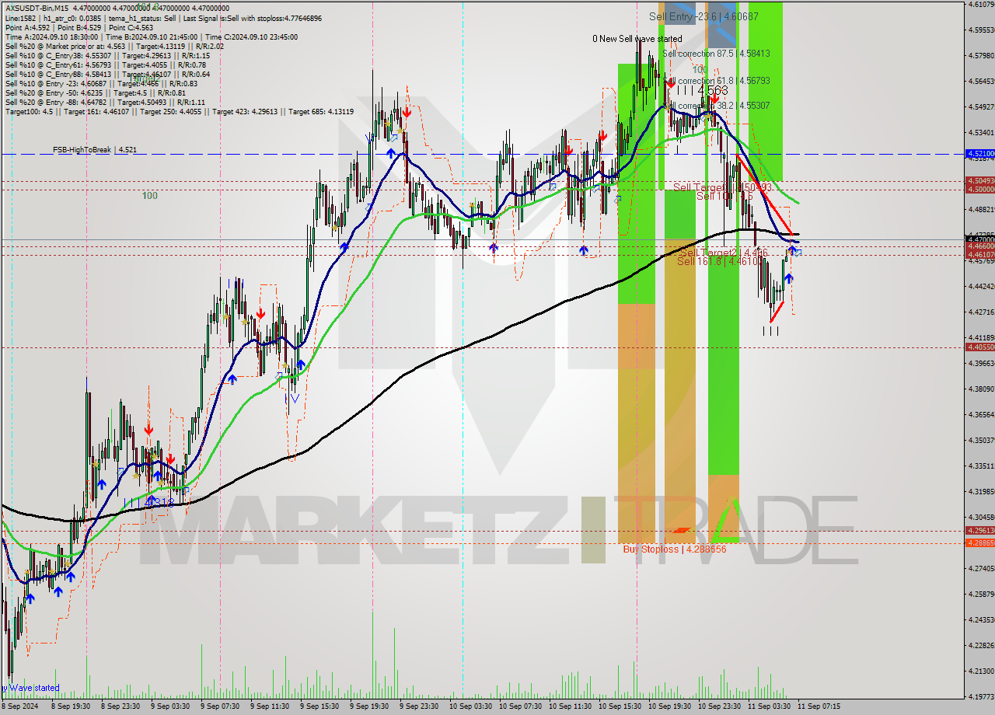Click the 4.3503 price axis label
995x715 pixels.
tap(981, 440)
